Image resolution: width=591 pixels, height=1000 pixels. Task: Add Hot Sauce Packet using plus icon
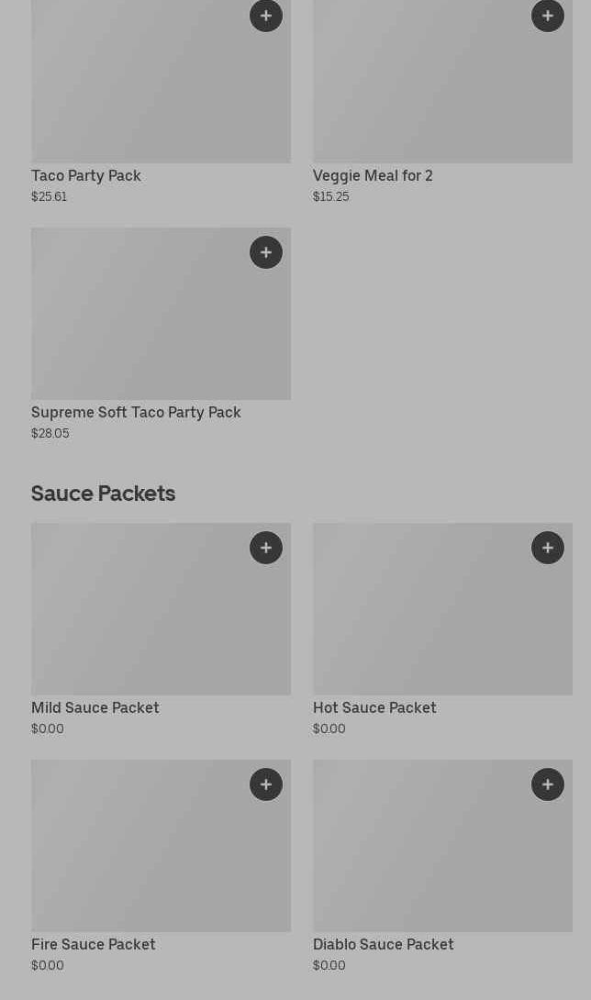point(548,548)
